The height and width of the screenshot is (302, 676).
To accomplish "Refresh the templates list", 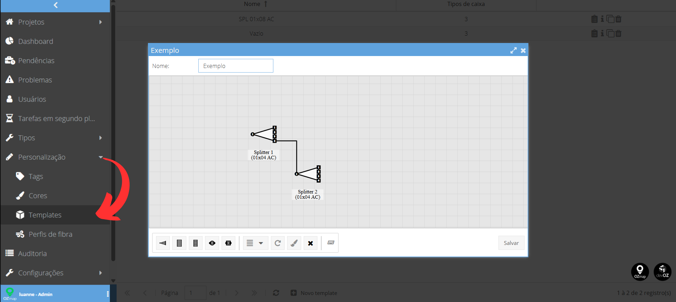I will 276,293.
